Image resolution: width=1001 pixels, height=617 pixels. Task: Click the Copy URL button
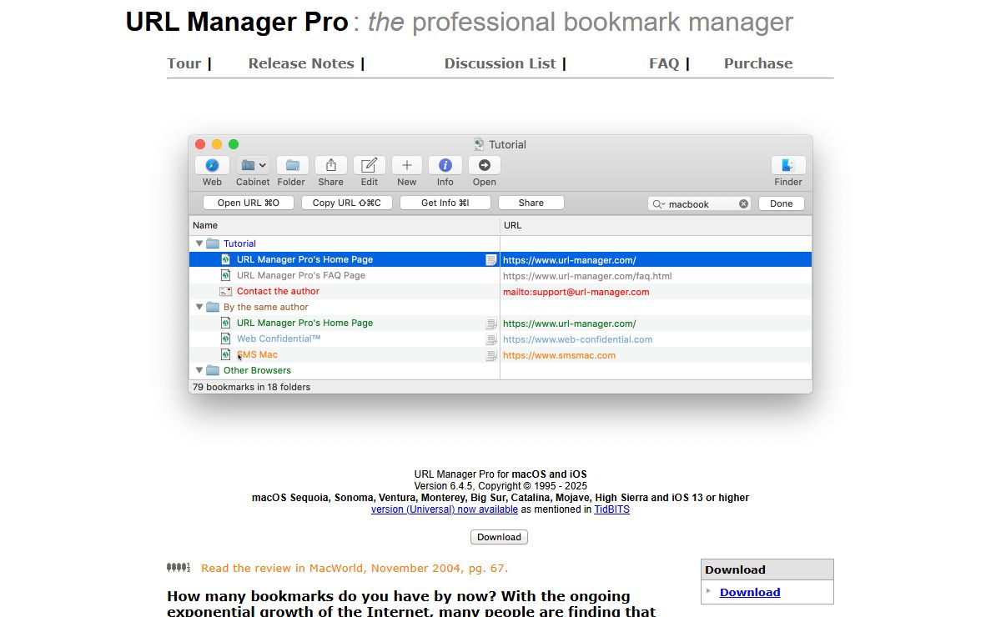(x=347, y=203)
